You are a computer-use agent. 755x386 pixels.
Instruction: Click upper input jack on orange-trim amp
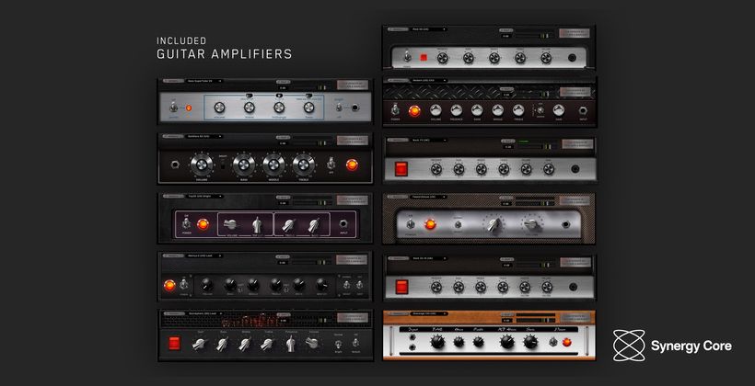[x=412, y=338]
